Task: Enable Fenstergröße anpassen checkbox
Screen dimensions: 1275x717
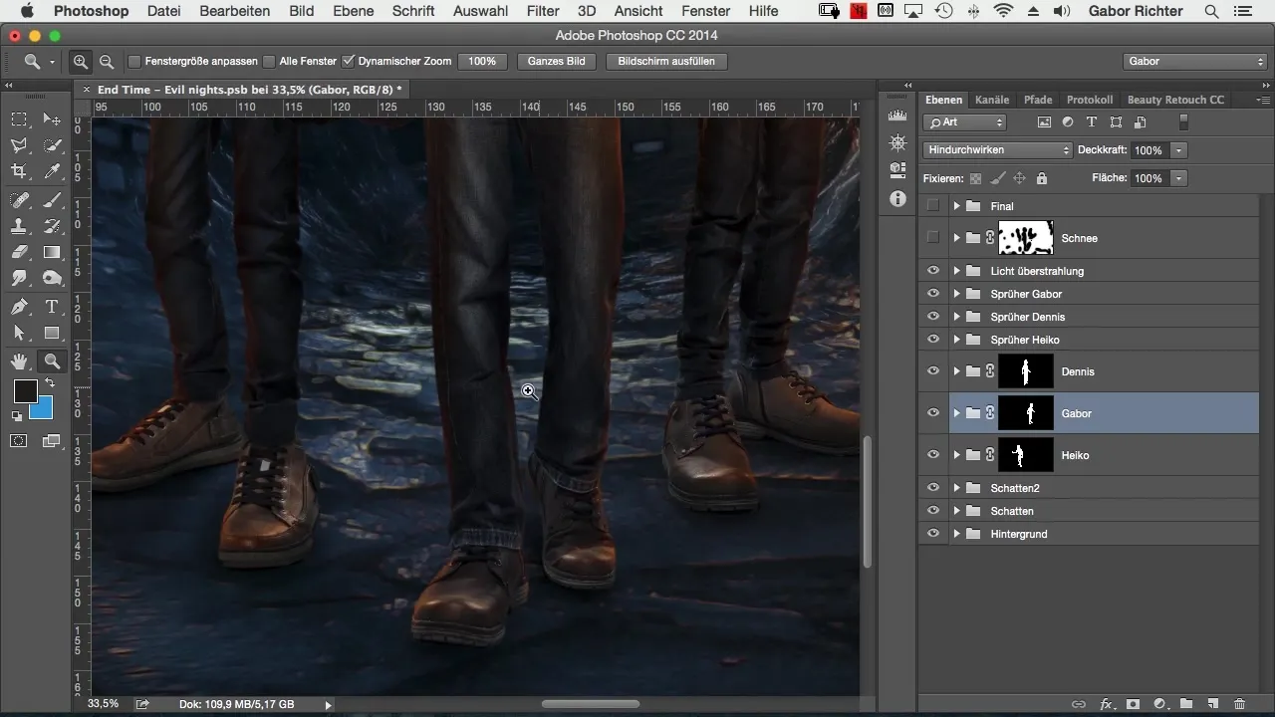Action: point(134,62)
